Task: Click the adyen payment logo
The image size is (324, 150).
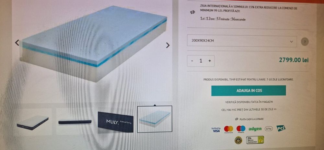Action: point(255,129)
